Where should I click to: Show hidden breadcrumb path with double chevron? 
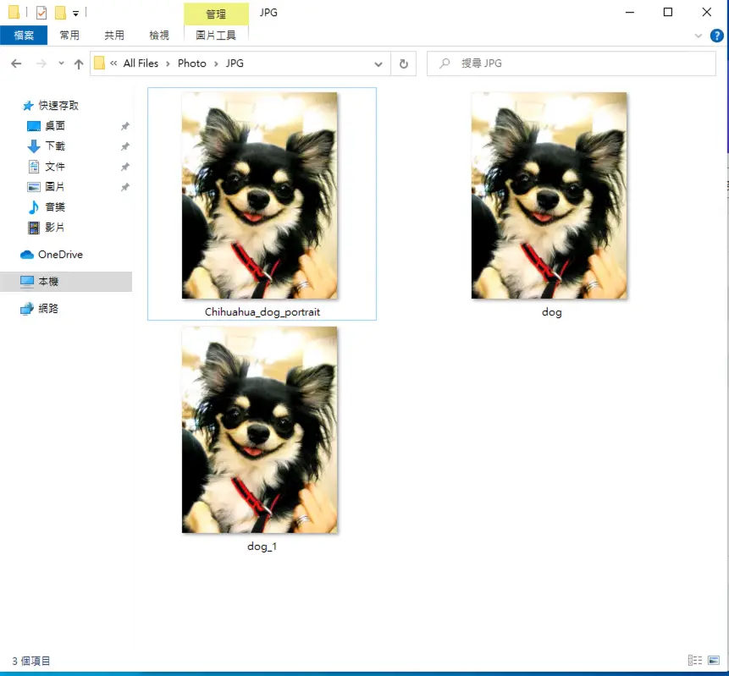[x=113, y=63]
